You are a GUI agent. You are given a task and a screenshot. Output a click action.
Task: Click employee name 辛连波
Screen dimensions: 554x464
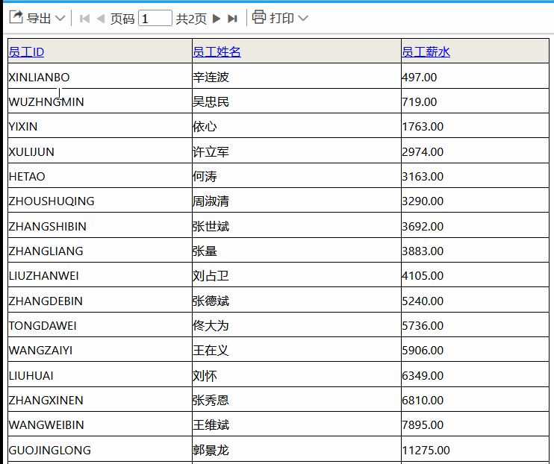tap(211, 77)
